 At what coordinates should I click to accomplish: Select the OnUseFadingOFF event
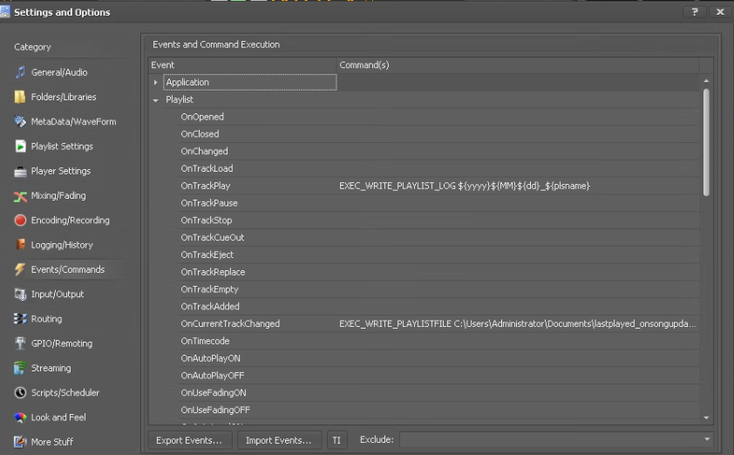tap(215, 410)
